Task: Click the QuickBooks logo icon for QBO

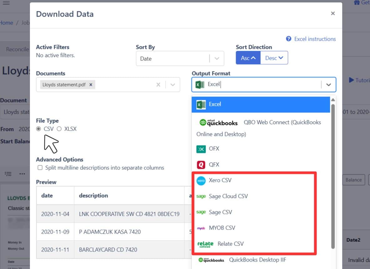Action: coord(219,122)
